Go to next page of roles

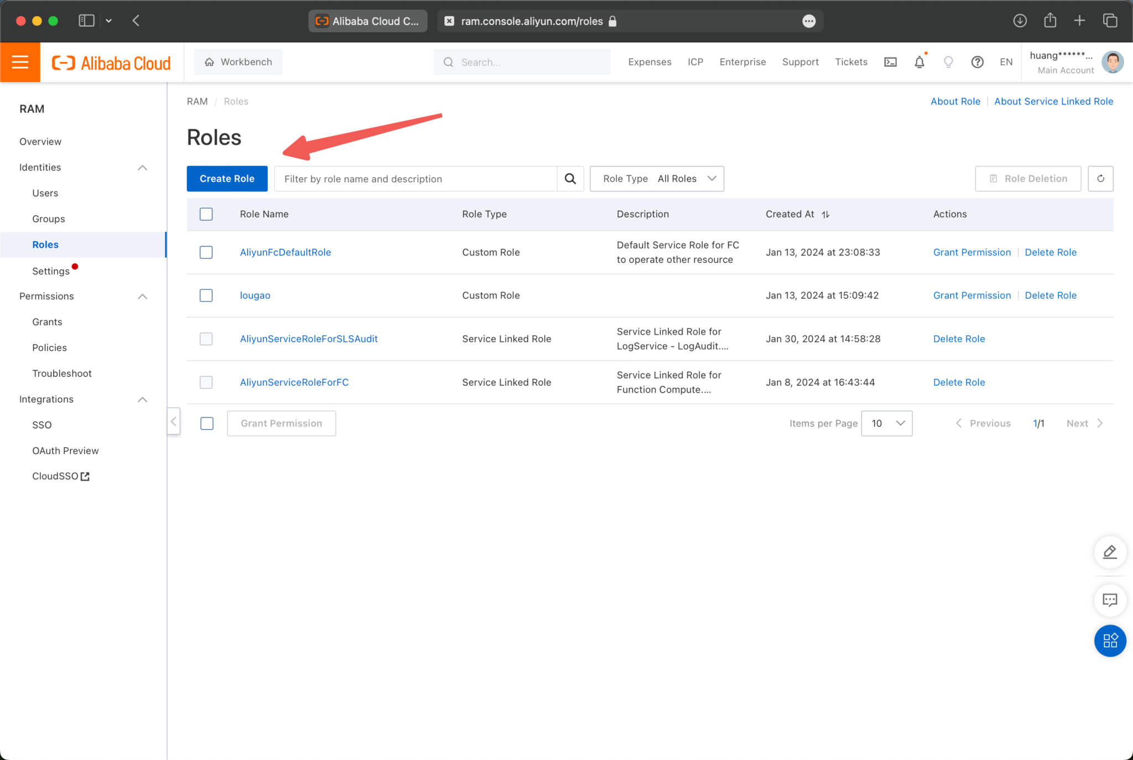[x=1084, y=423]
